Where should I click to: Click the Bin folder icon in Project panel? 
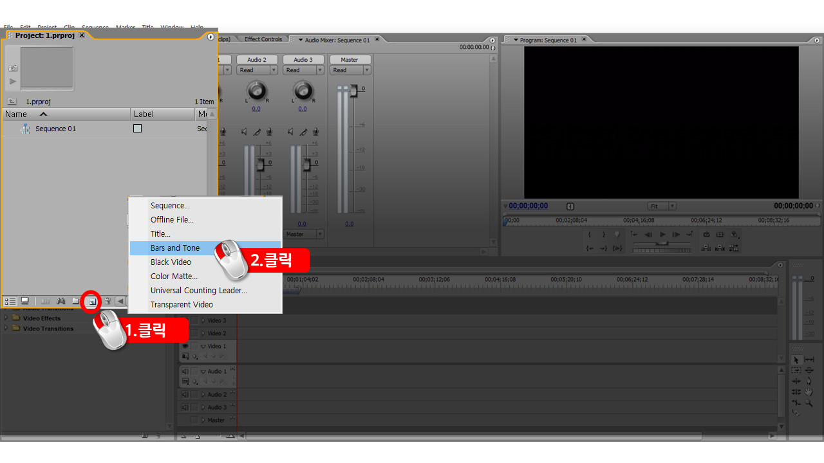75,301
